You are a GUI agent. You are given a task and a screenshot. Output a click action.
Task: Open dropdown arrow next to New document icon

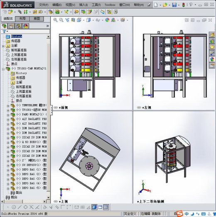tap(160, 5)
